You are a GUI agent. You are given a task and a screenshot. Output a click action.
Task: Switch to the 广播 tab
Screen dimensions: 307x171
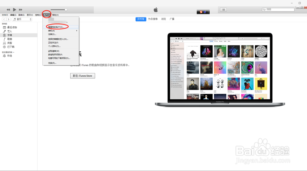172,19
